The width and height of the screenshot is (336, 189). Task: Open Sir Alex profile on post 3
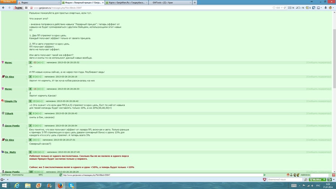coord(9,77)
